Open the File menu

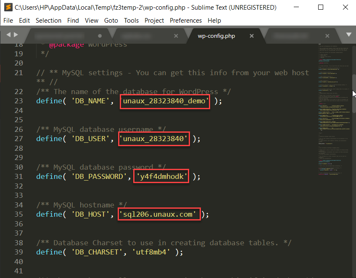pyautogui.click(x=8, y=21)
